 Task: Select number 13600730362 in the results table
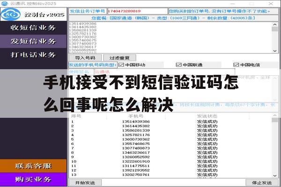(x=136, y=139)
